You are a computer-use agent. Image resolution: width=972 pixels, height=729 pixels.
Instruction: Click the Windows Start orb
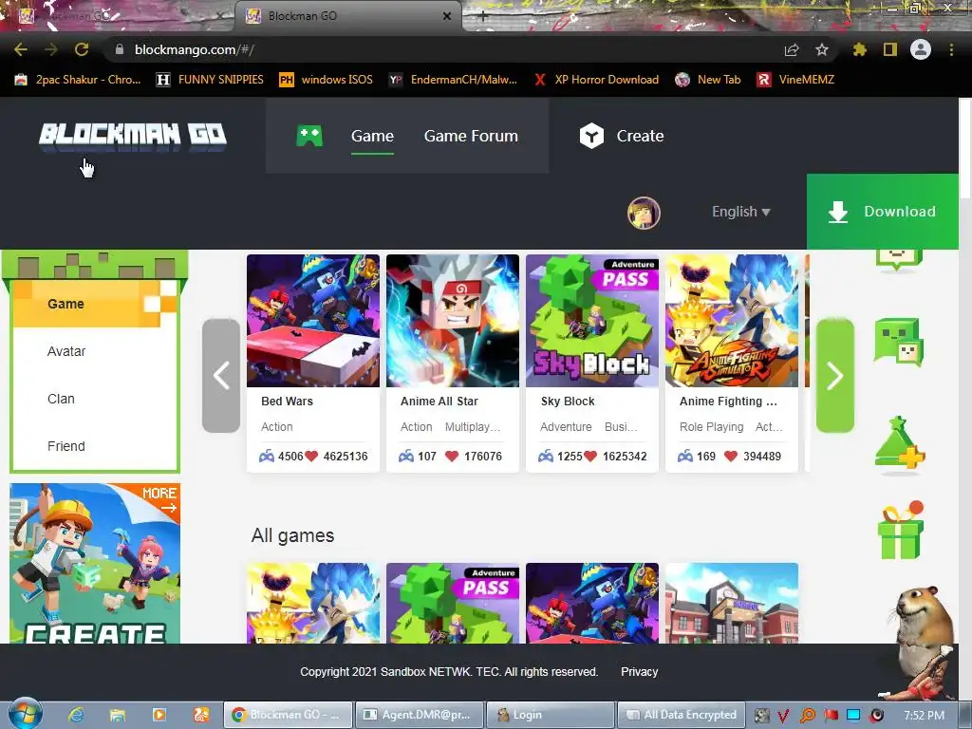pyautogui.click(x=26, y=714)
